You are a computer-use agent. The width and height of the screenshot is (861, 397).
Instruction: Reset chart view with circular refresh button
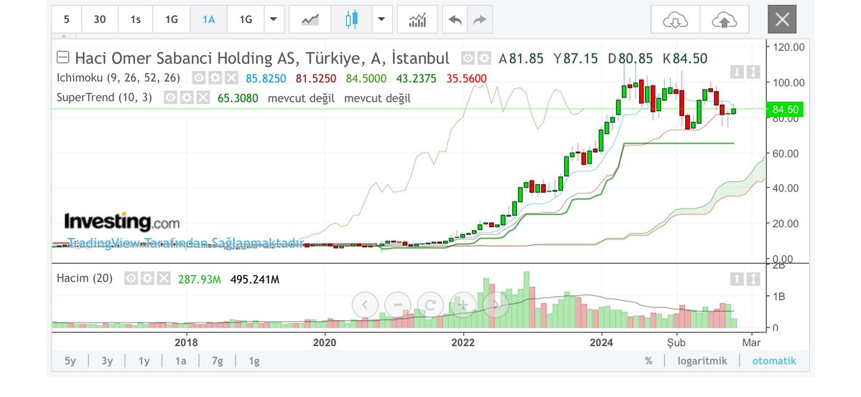(431, 305)
